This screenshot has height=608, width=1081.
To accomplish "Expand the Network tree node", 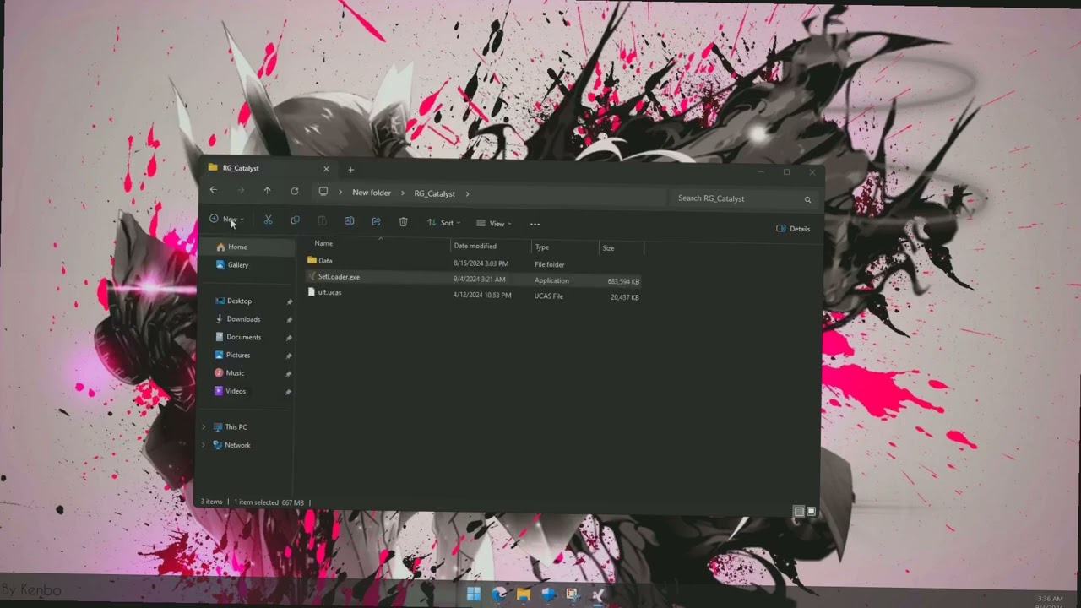I will coord(204,445).
